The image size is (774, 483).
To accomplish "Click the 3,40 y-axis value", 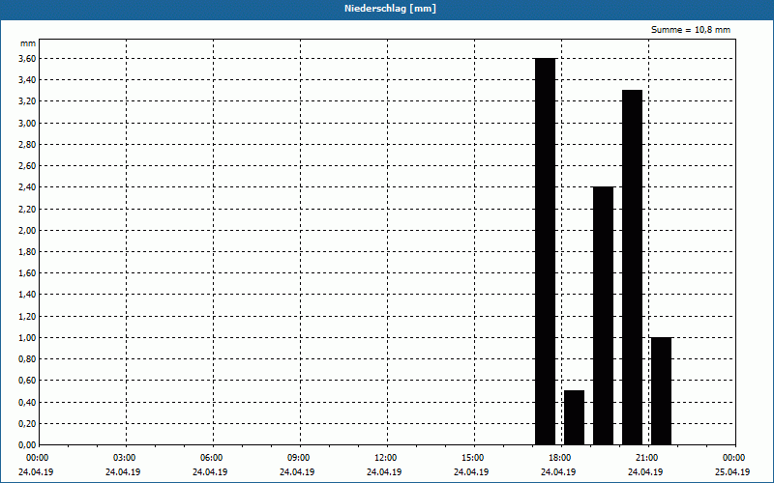I will 27,80.
